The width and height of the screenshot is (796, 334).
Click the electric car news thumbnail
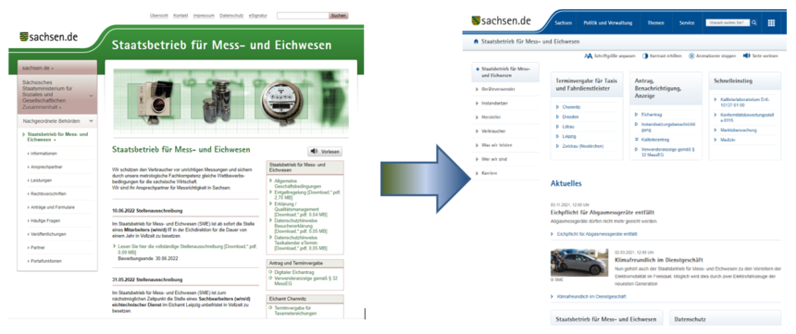pos(572,263)
